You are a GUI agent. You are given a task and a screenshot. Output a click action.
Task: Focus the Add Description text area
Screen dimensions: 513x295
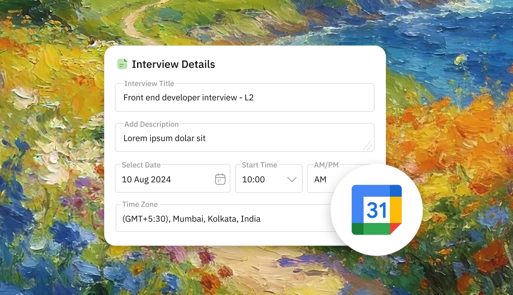(244, 138)
